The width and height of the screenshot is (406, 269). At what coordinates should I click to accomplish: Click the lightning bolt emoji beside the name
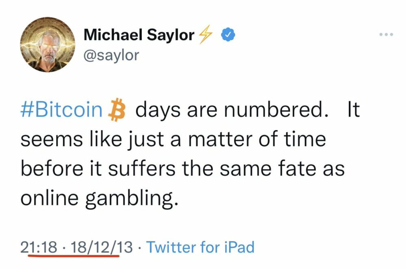tap(205, 36)
